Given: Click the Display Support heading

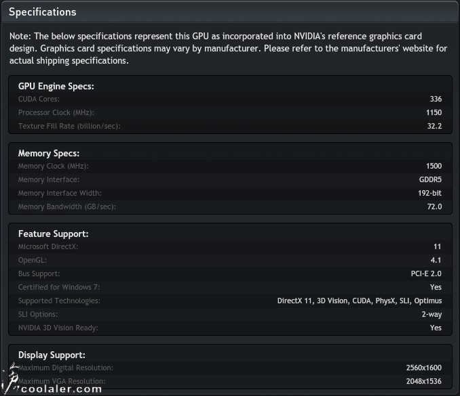Looking at the screenshot, I should [x=52, y=355].
